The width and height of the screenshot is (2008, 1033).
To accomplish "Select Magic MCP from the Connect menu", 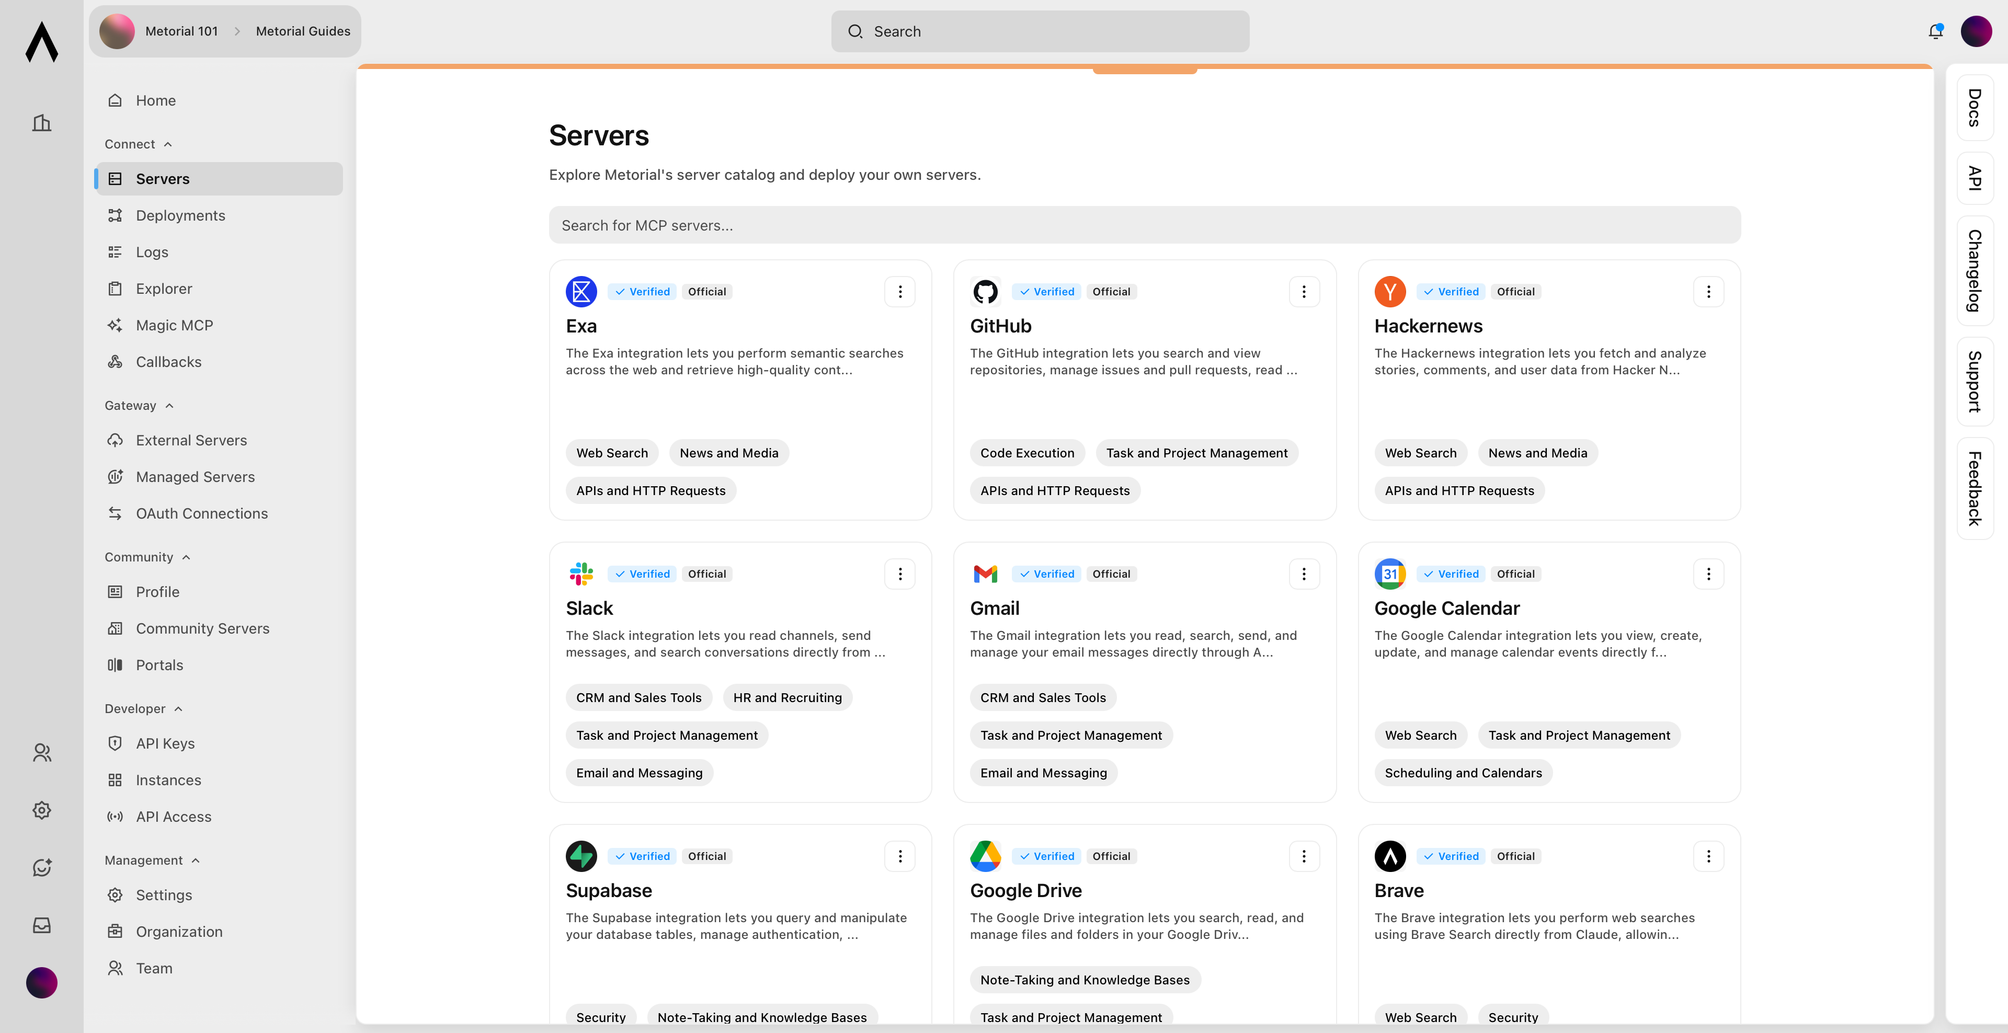I will click(175, 325).
